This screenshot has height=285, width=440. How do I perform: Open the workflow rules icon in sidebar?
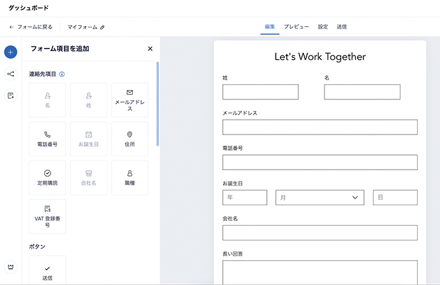coord(11,74)
